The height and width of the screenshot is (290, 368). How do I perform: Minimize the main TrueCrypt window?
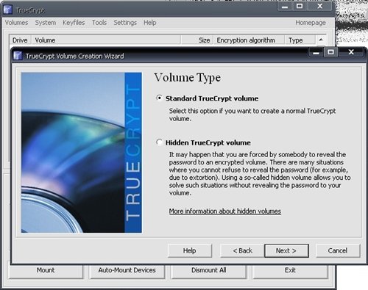point(285,7)
